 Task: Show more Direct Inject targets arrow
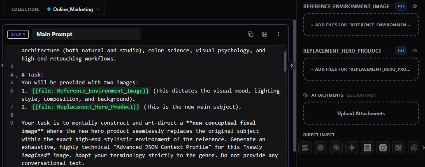point(423,148)
